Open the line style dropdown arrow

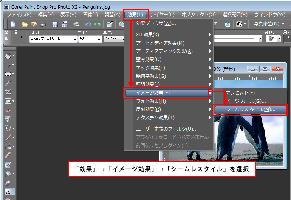point(260,39)
